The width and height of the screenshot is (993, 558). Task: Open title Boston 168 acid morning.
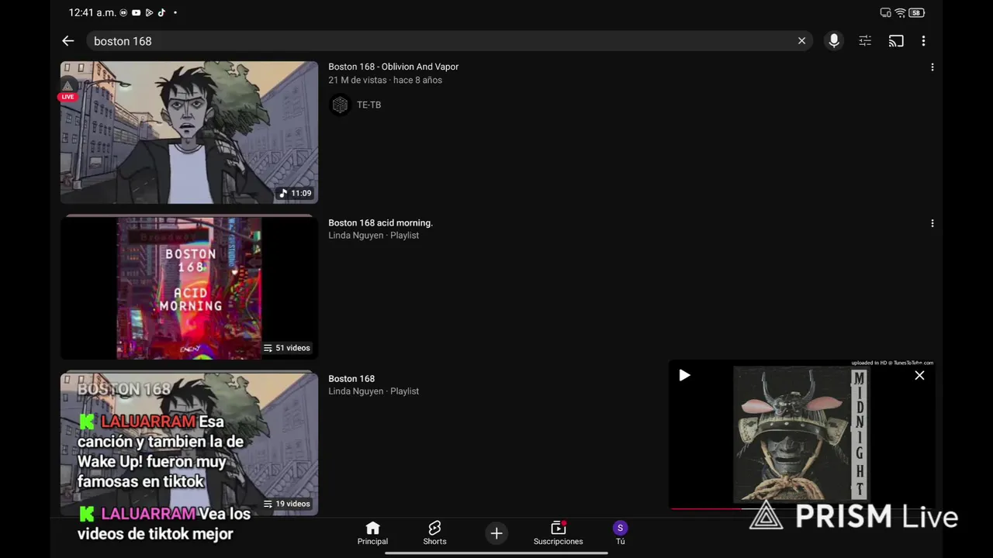click(x=380, y=222)
